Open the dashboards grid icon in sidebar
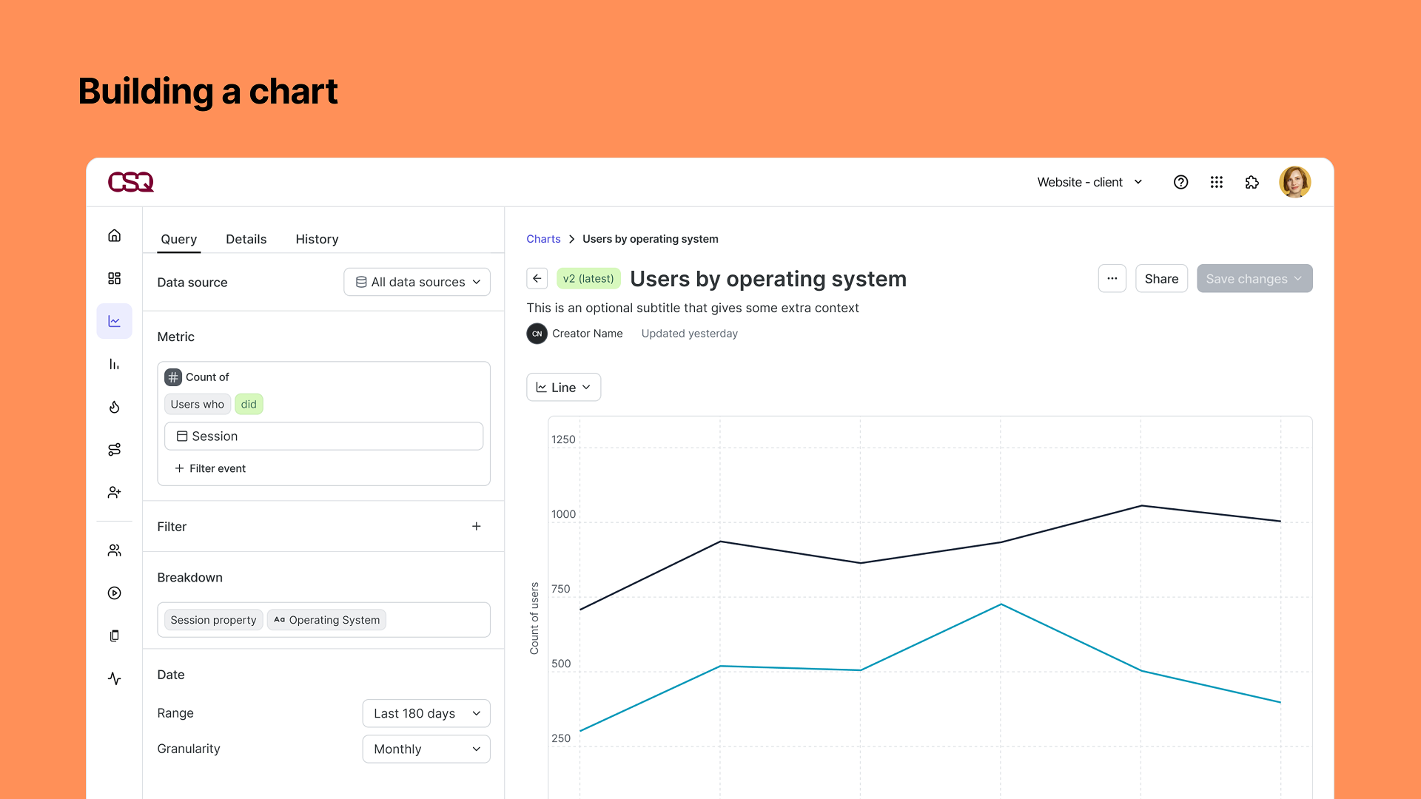This screenshot has height=799, width=1421. click(114, 278)
